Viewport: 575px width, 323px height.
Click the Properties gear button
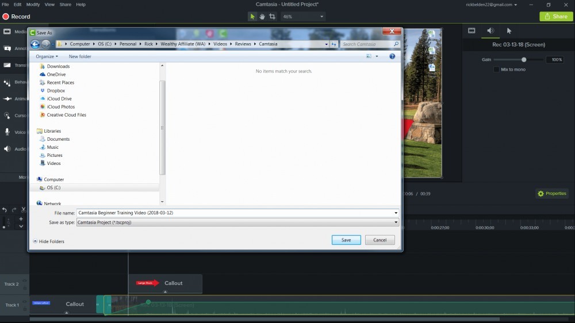552,194
